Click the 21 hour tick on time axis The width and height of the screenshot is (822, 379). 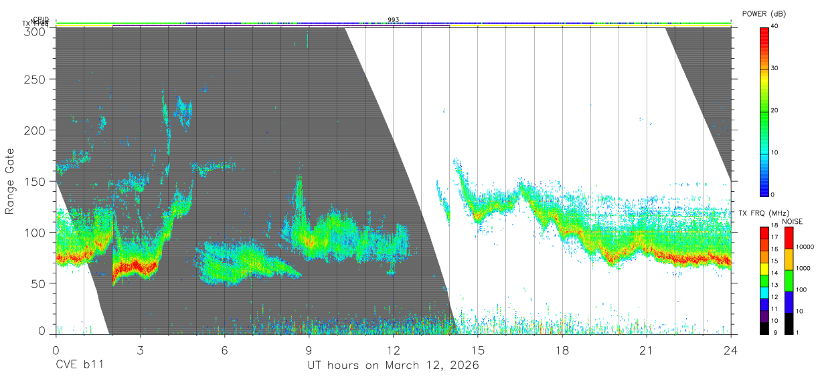click(x=646, y=350)
